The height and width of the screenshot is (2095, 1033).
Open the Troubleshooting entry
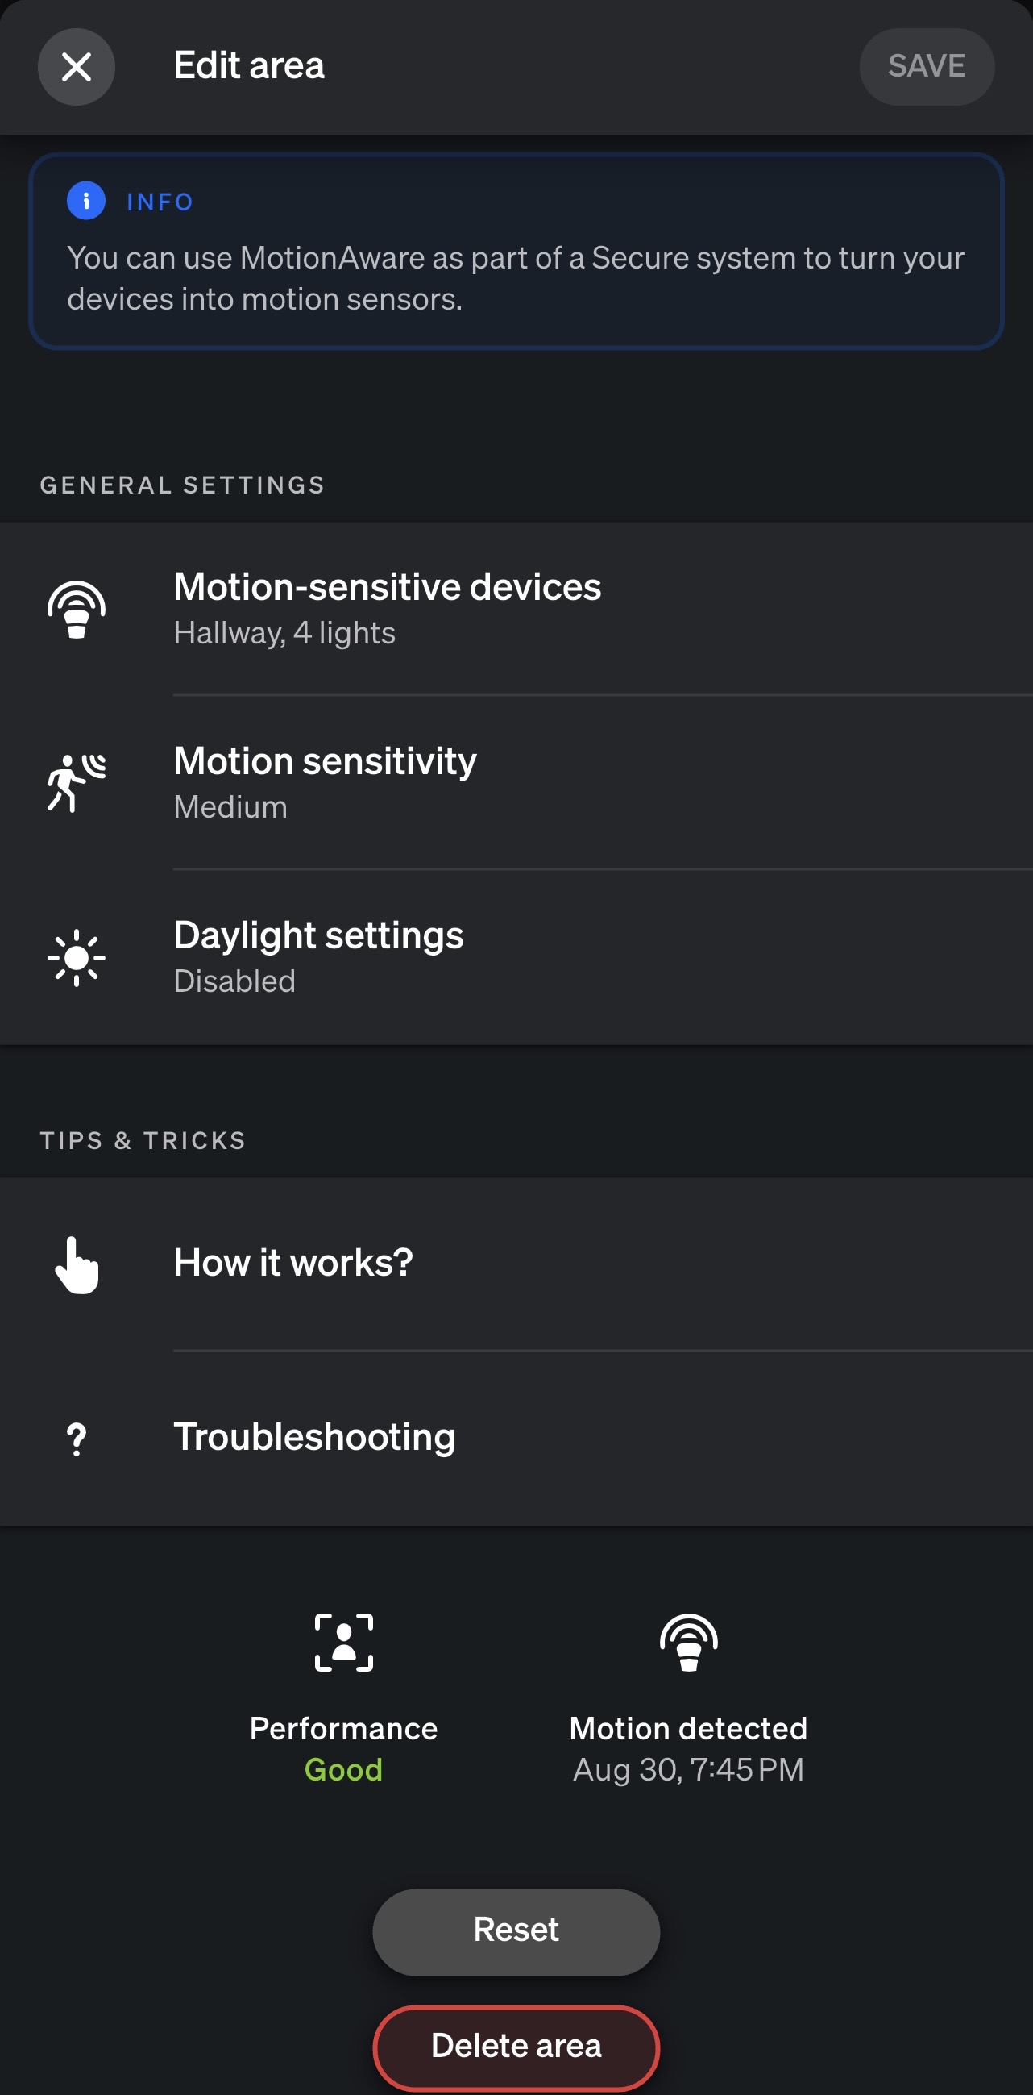(x=517, y=1439)
